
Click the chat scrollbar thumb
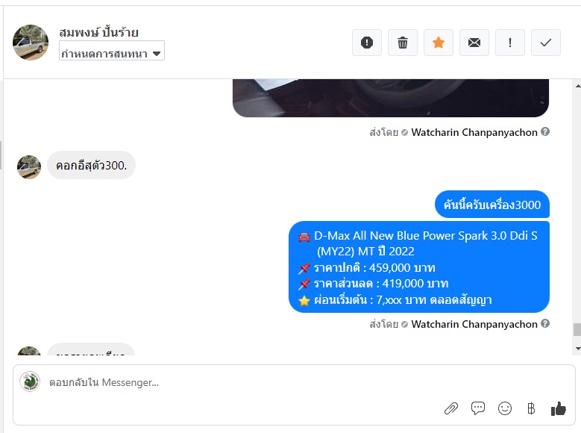click(x=577, y=329)
